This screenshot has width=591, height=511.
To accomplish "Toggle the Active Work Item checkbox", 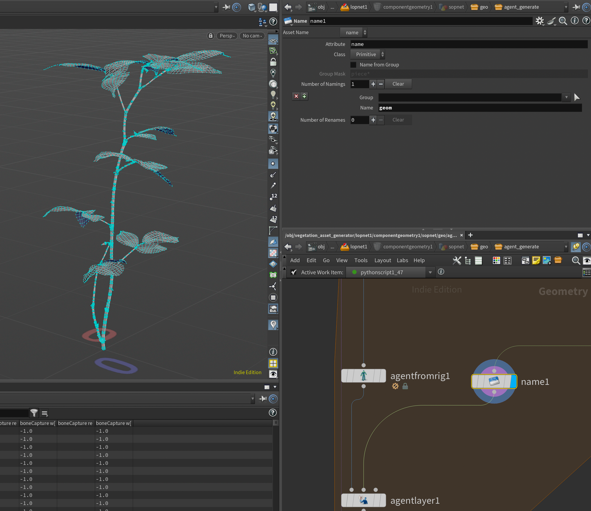I will [x=293, y=272].
